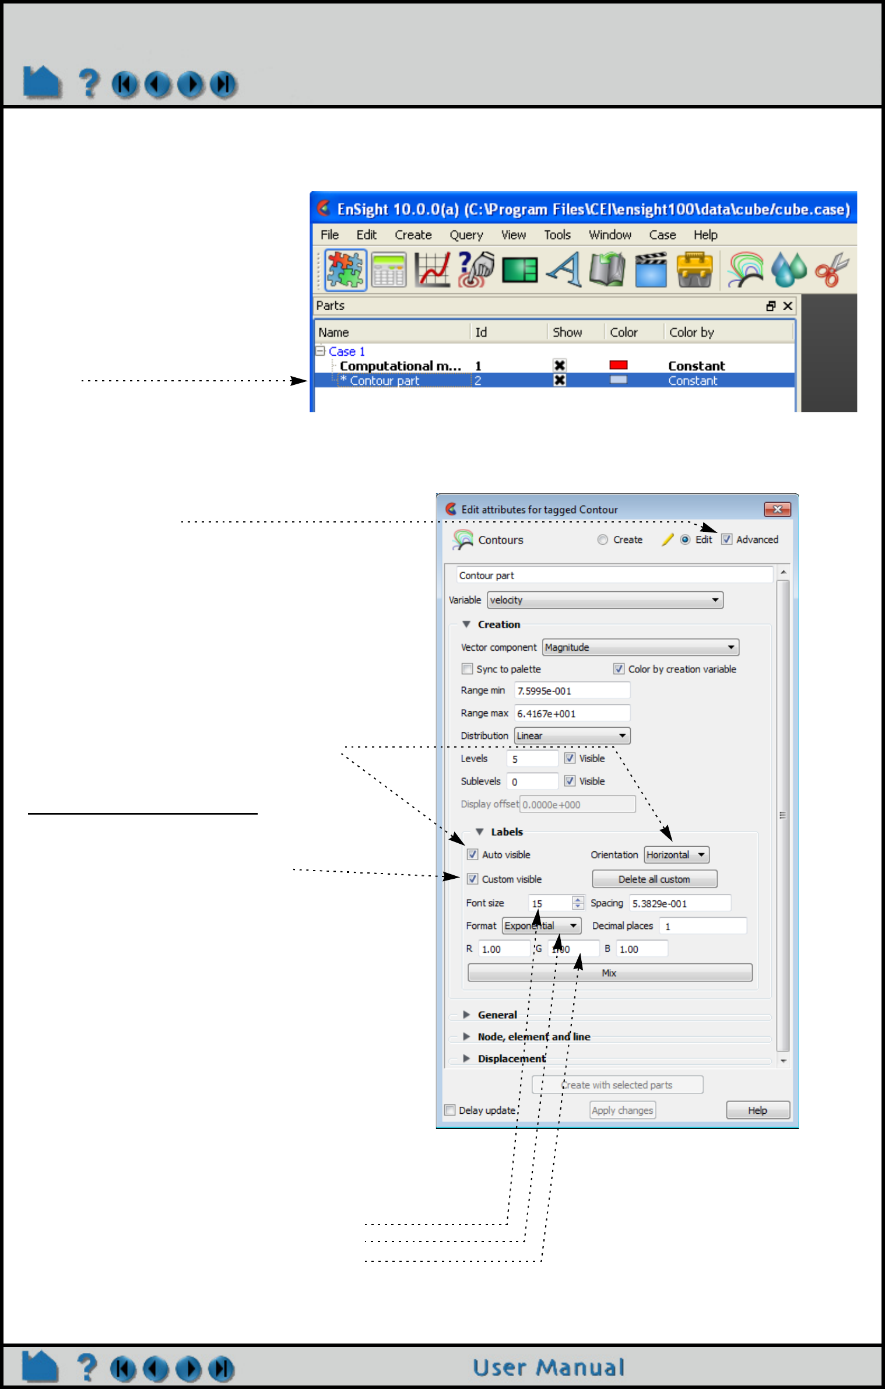Open the Distribution dropdown showing Linear
This screenshot has height=1389, width=885.
click(572, 736)
